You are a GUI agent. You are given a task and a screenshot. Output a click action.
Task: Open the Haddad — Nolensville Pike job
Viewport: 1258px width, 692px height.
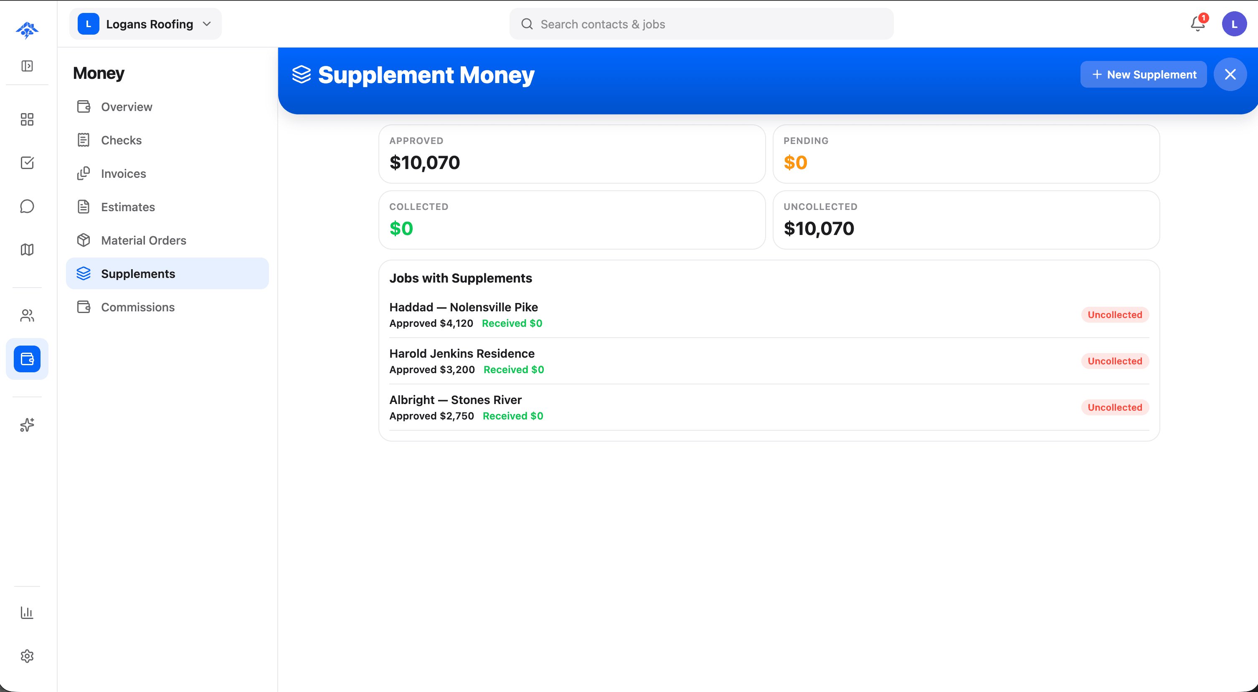769,315
